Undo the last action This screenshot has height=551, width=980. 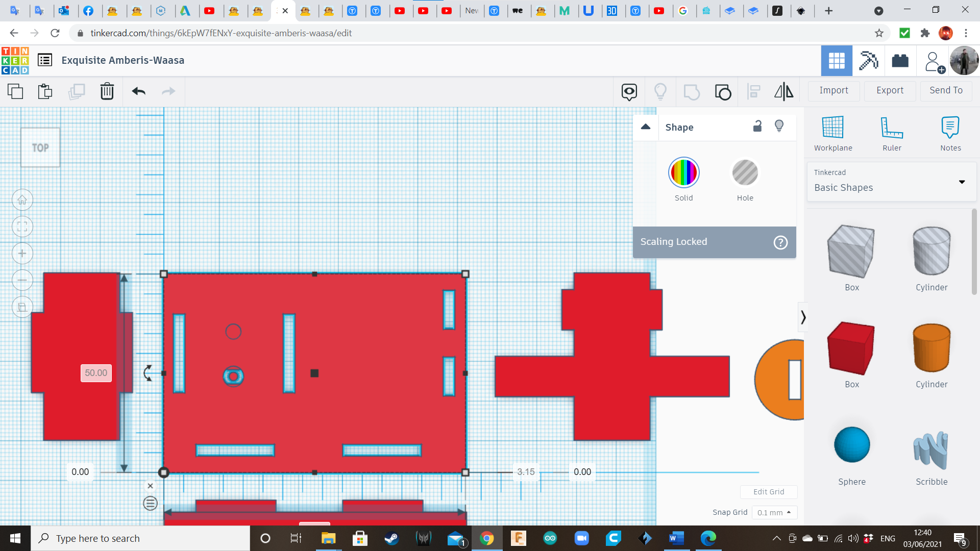pyautogui.click(x=138, y=91)
